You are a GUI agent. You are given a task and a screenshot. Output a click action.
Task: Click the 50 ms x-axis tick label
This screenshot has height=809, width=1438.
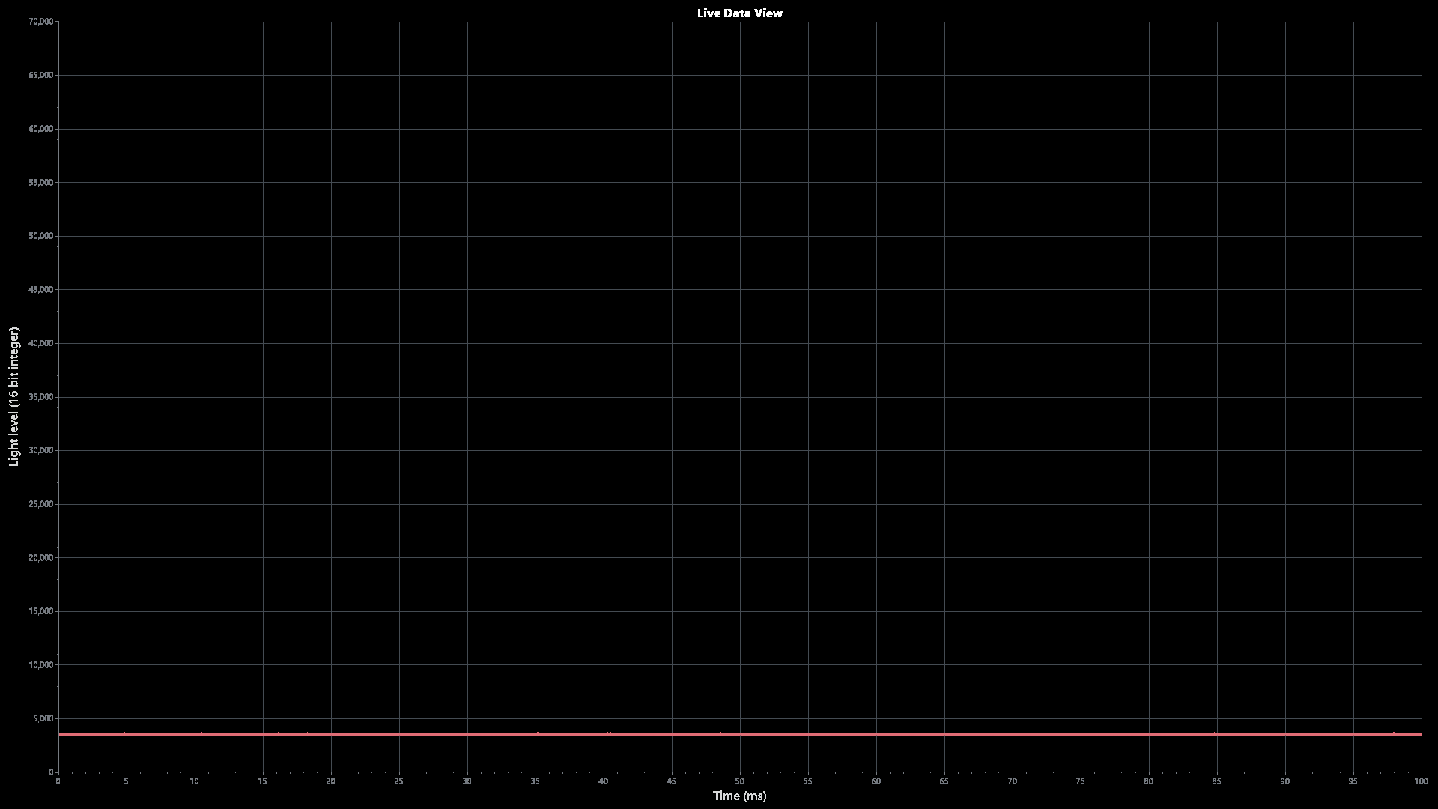[739, 781]
